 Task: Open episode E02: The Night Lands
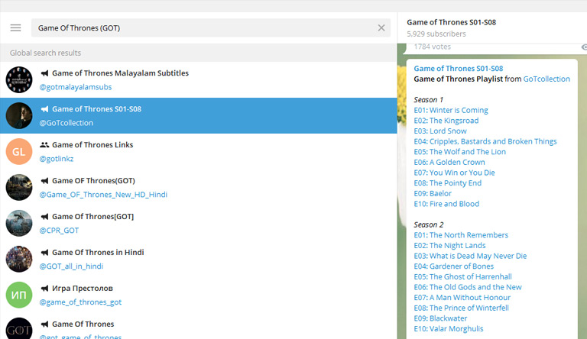point(449,246)
